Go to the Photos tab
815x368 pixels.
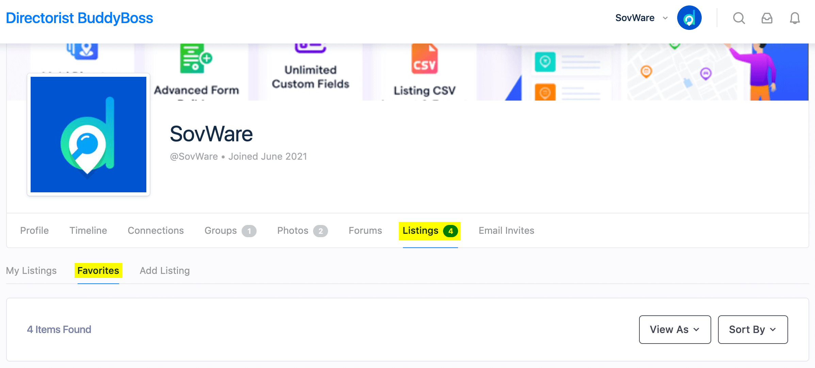pyautogui.click(x=293, y=230)
